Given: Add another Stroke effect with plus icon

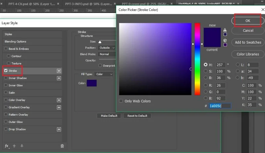Looking at the screenshot, I should click(x=59, y=71).
